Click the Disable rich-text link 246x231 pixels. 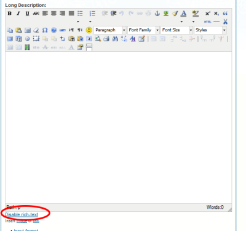click(x=22, y=214)
